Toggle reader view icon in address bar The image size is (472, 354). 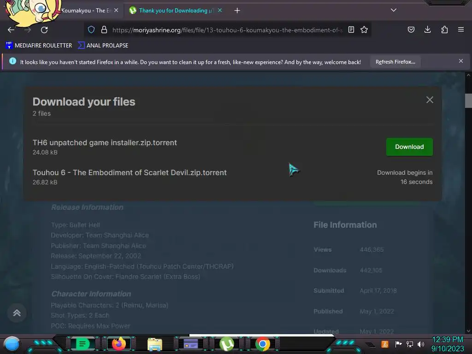pos(351,29)
